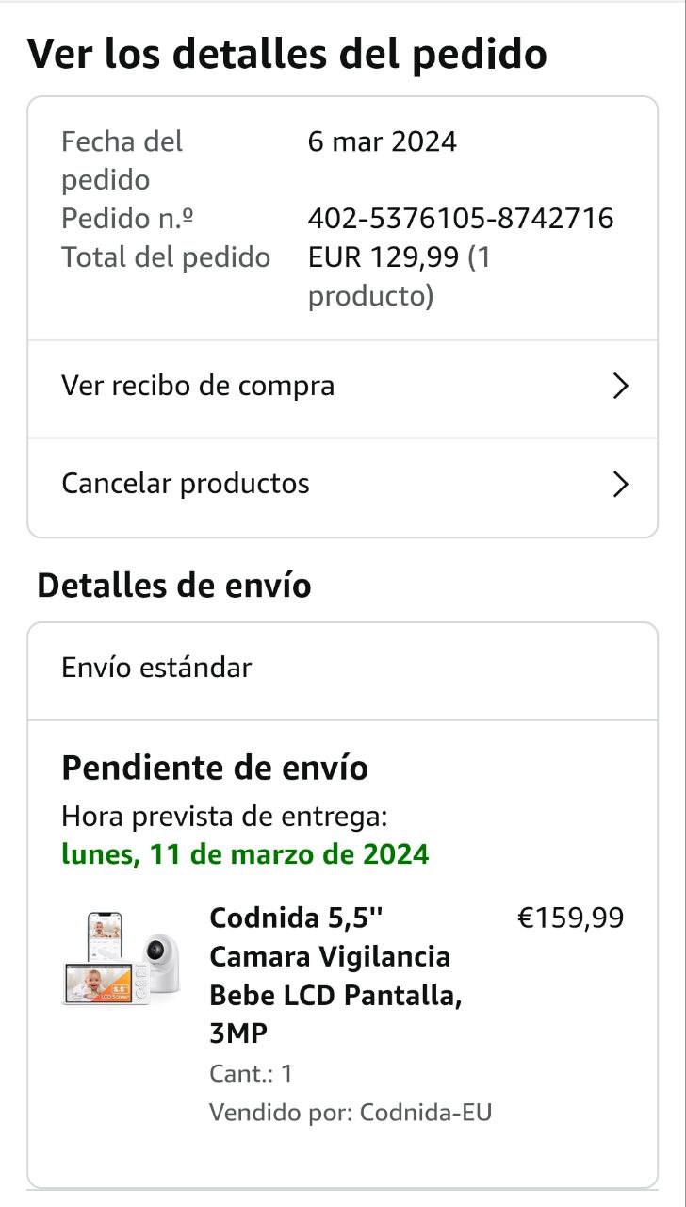This screenshot has height=1207, width=686.
Task: Click the Envío estándar row
Action: 156,668
